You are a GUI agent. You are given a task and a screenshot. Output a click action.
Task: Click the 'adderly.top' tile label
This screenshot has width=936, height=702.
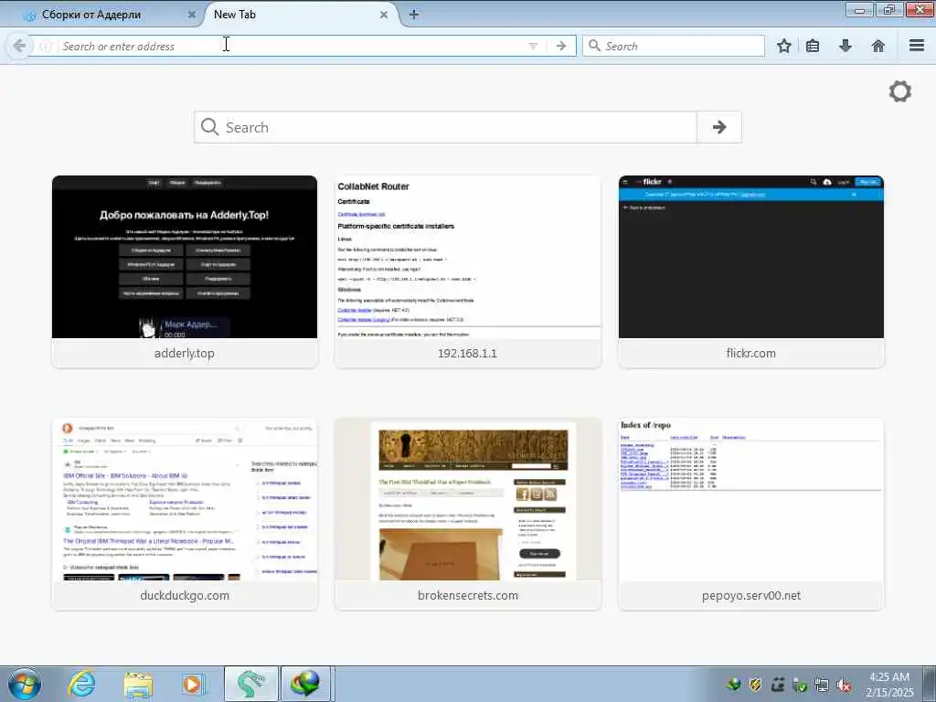click(185, 354)
